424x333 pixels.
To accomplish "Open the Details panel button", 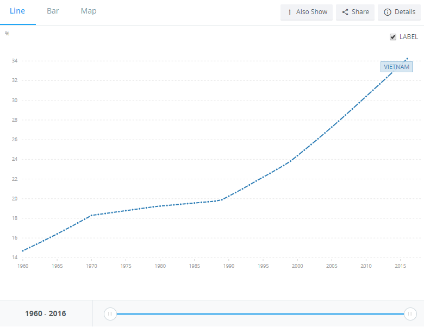I will click(x=400, y=12).
